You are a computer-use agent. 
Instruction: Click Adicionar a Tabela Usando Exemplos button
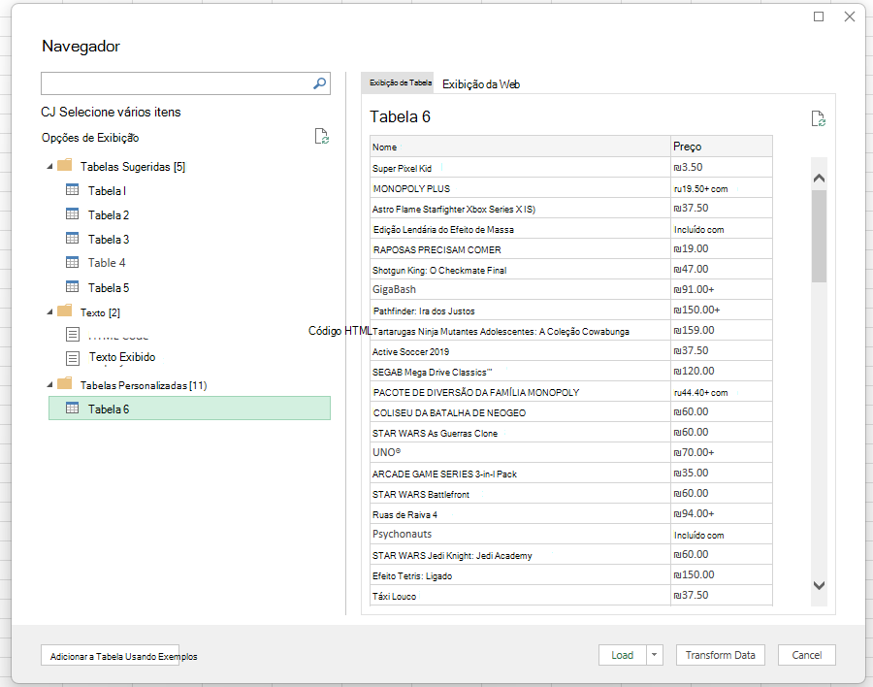[111, 656]
